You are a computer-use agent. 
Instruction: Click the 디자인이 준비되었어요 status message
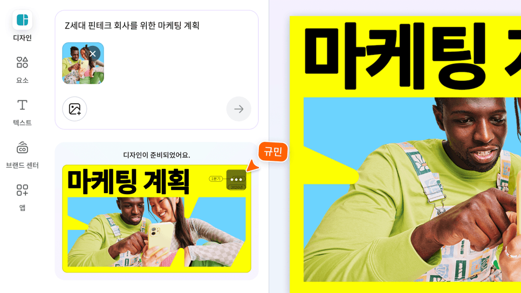tap(156, 155)
